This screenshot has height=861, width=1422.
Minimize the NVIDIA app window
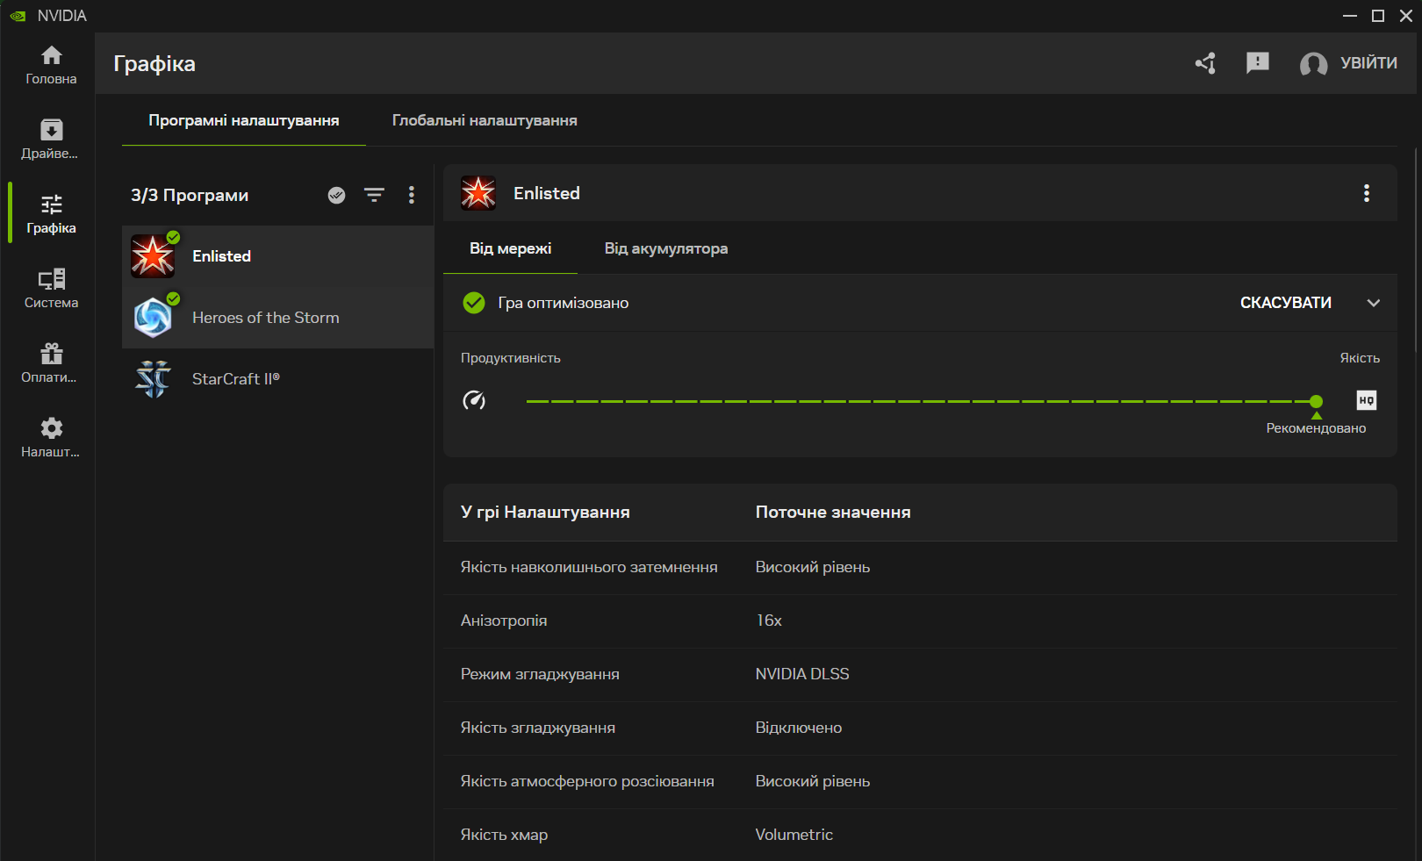click(1350, 16)
